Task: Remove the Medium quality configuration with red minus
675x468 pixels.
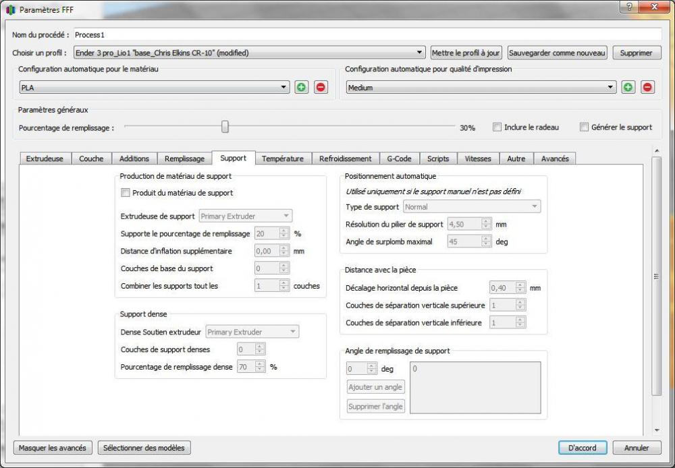Action: [647, 87]
